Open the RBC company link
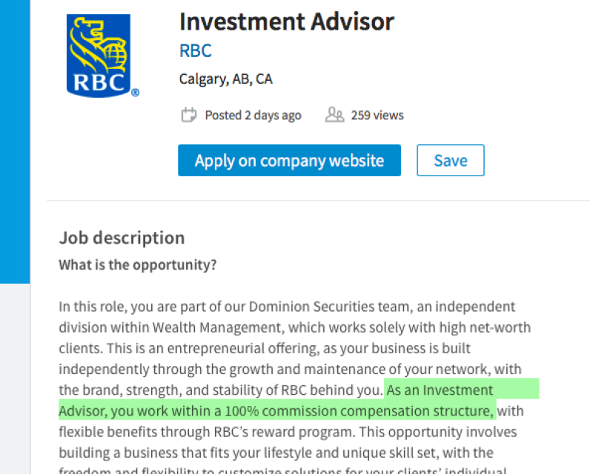Image resolution: width=590 pixels, height=474 pixels. [195, 51]
